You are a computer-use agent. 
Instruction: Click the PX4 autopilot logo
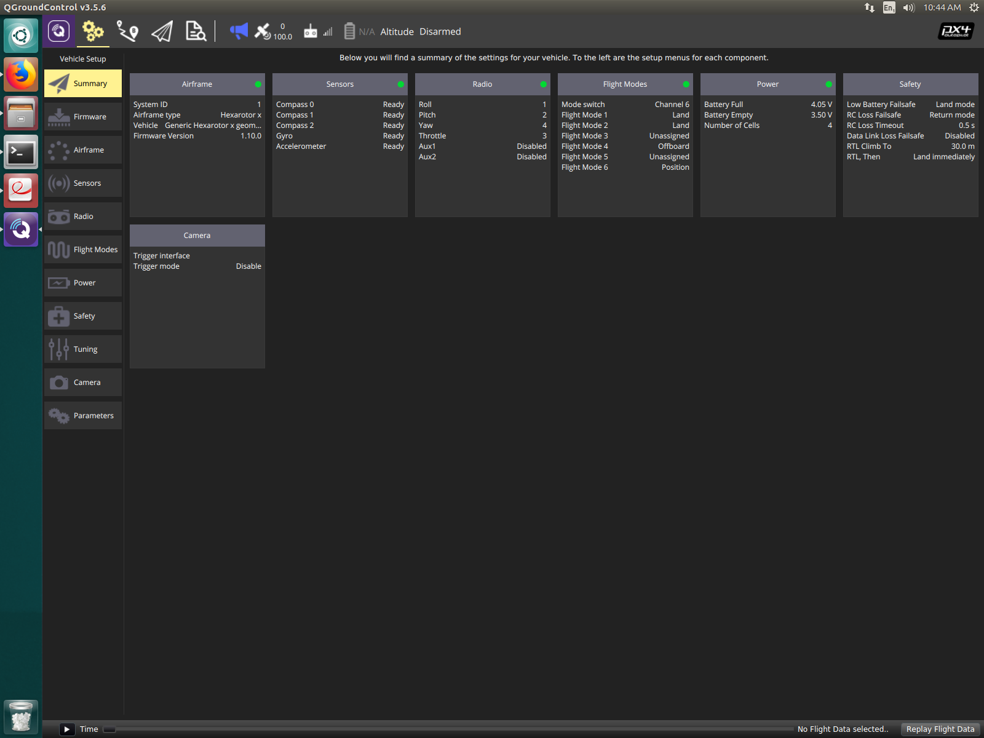956,31
